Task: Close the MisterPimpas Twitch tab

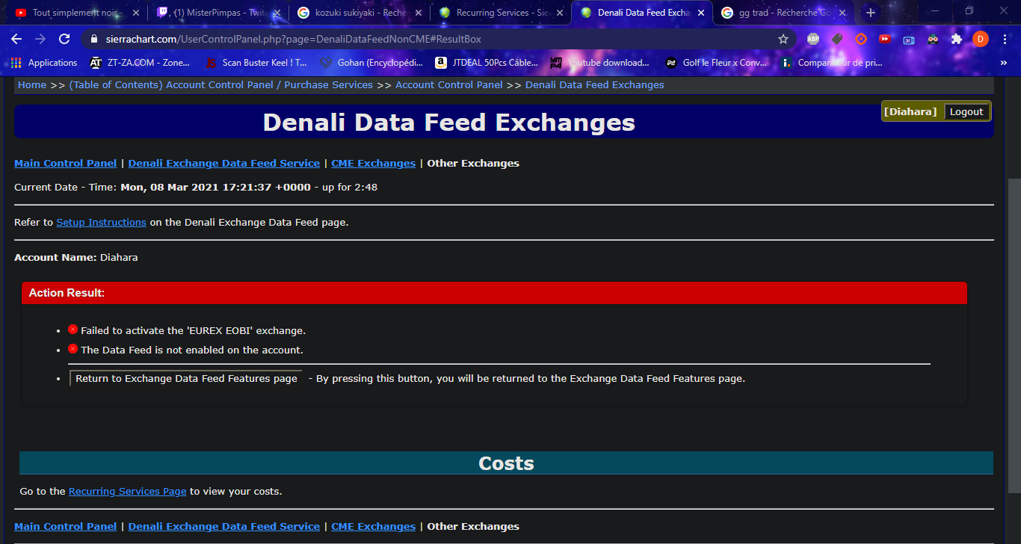Action: [277, 13]
